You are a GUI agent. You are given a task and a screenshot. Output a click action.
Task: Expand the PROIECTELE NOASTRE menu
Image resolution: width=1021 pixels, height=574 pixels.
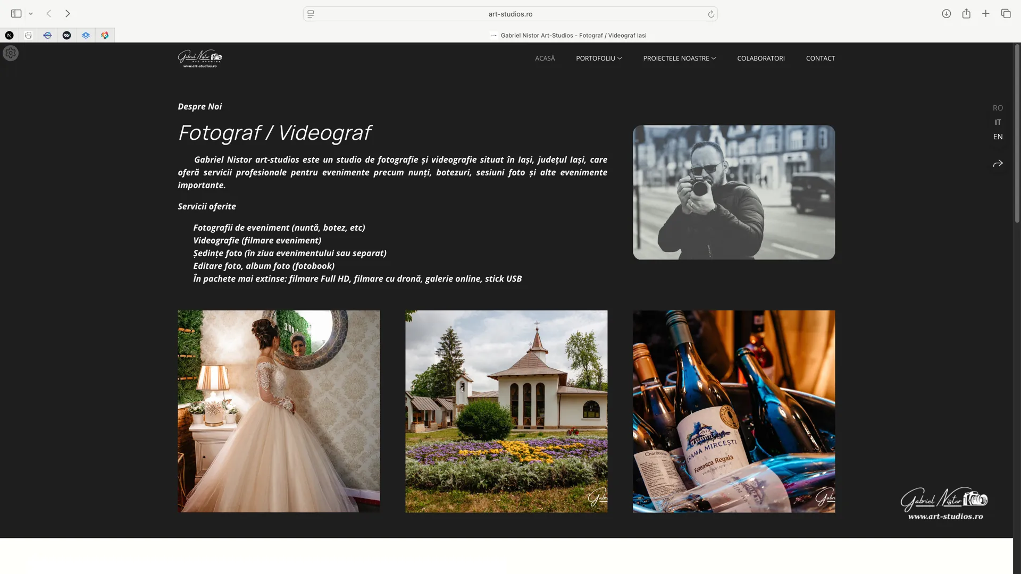click(679, 58)
